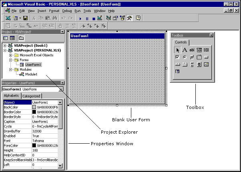Toggle the Toolbox hammer-wrench icon
The image size is (241, 172).
(129, 18)
